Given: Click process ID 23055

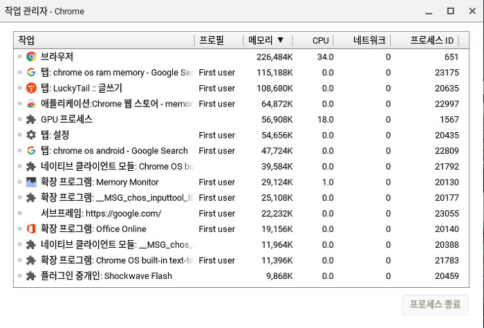Looking at the screenshot, I should pyautogui.click(x=447, y=213).
